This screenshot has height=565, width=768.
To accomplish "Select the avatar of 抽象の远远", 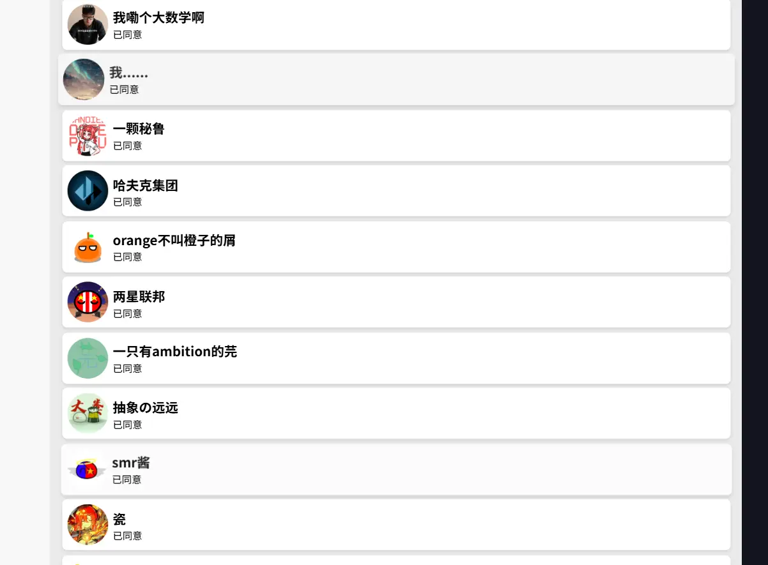I will click(x=88, y=413).
